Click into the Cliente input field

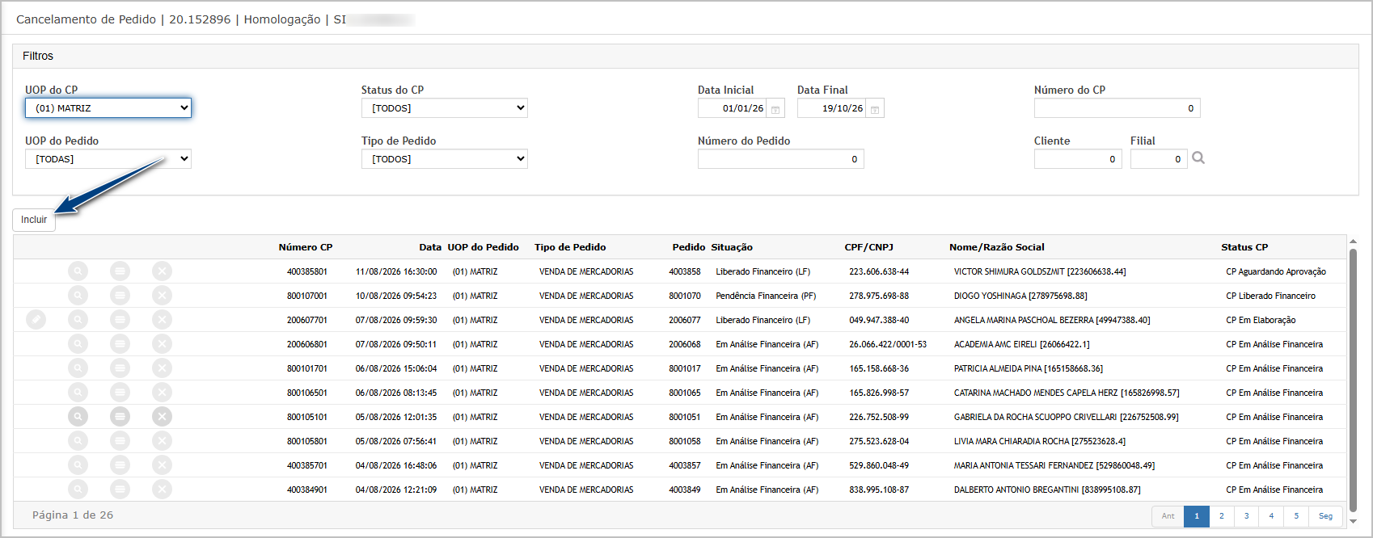pyautogui.click(x=1078, y=159)
